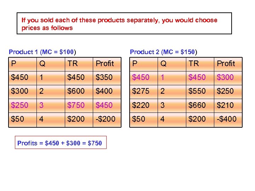
Task: Select the Product 2 (MC = $150) heading
Action: pyautogui.click(x=164, y=52)
